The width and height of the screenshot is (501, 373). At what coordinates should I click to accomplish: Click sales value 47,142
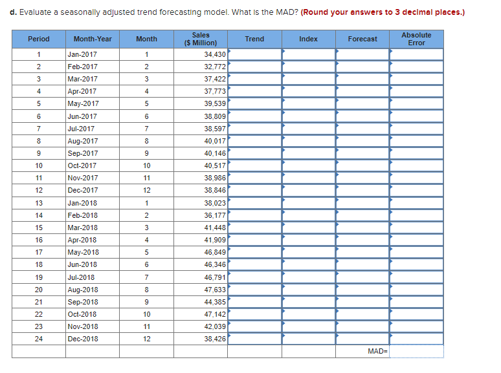(215, 314)
